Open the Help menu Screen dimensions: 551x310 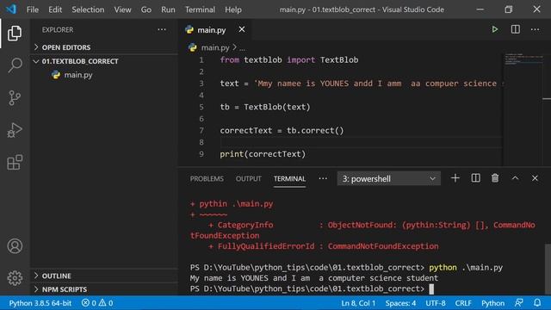pyautogui.click(x=233, y=9)
